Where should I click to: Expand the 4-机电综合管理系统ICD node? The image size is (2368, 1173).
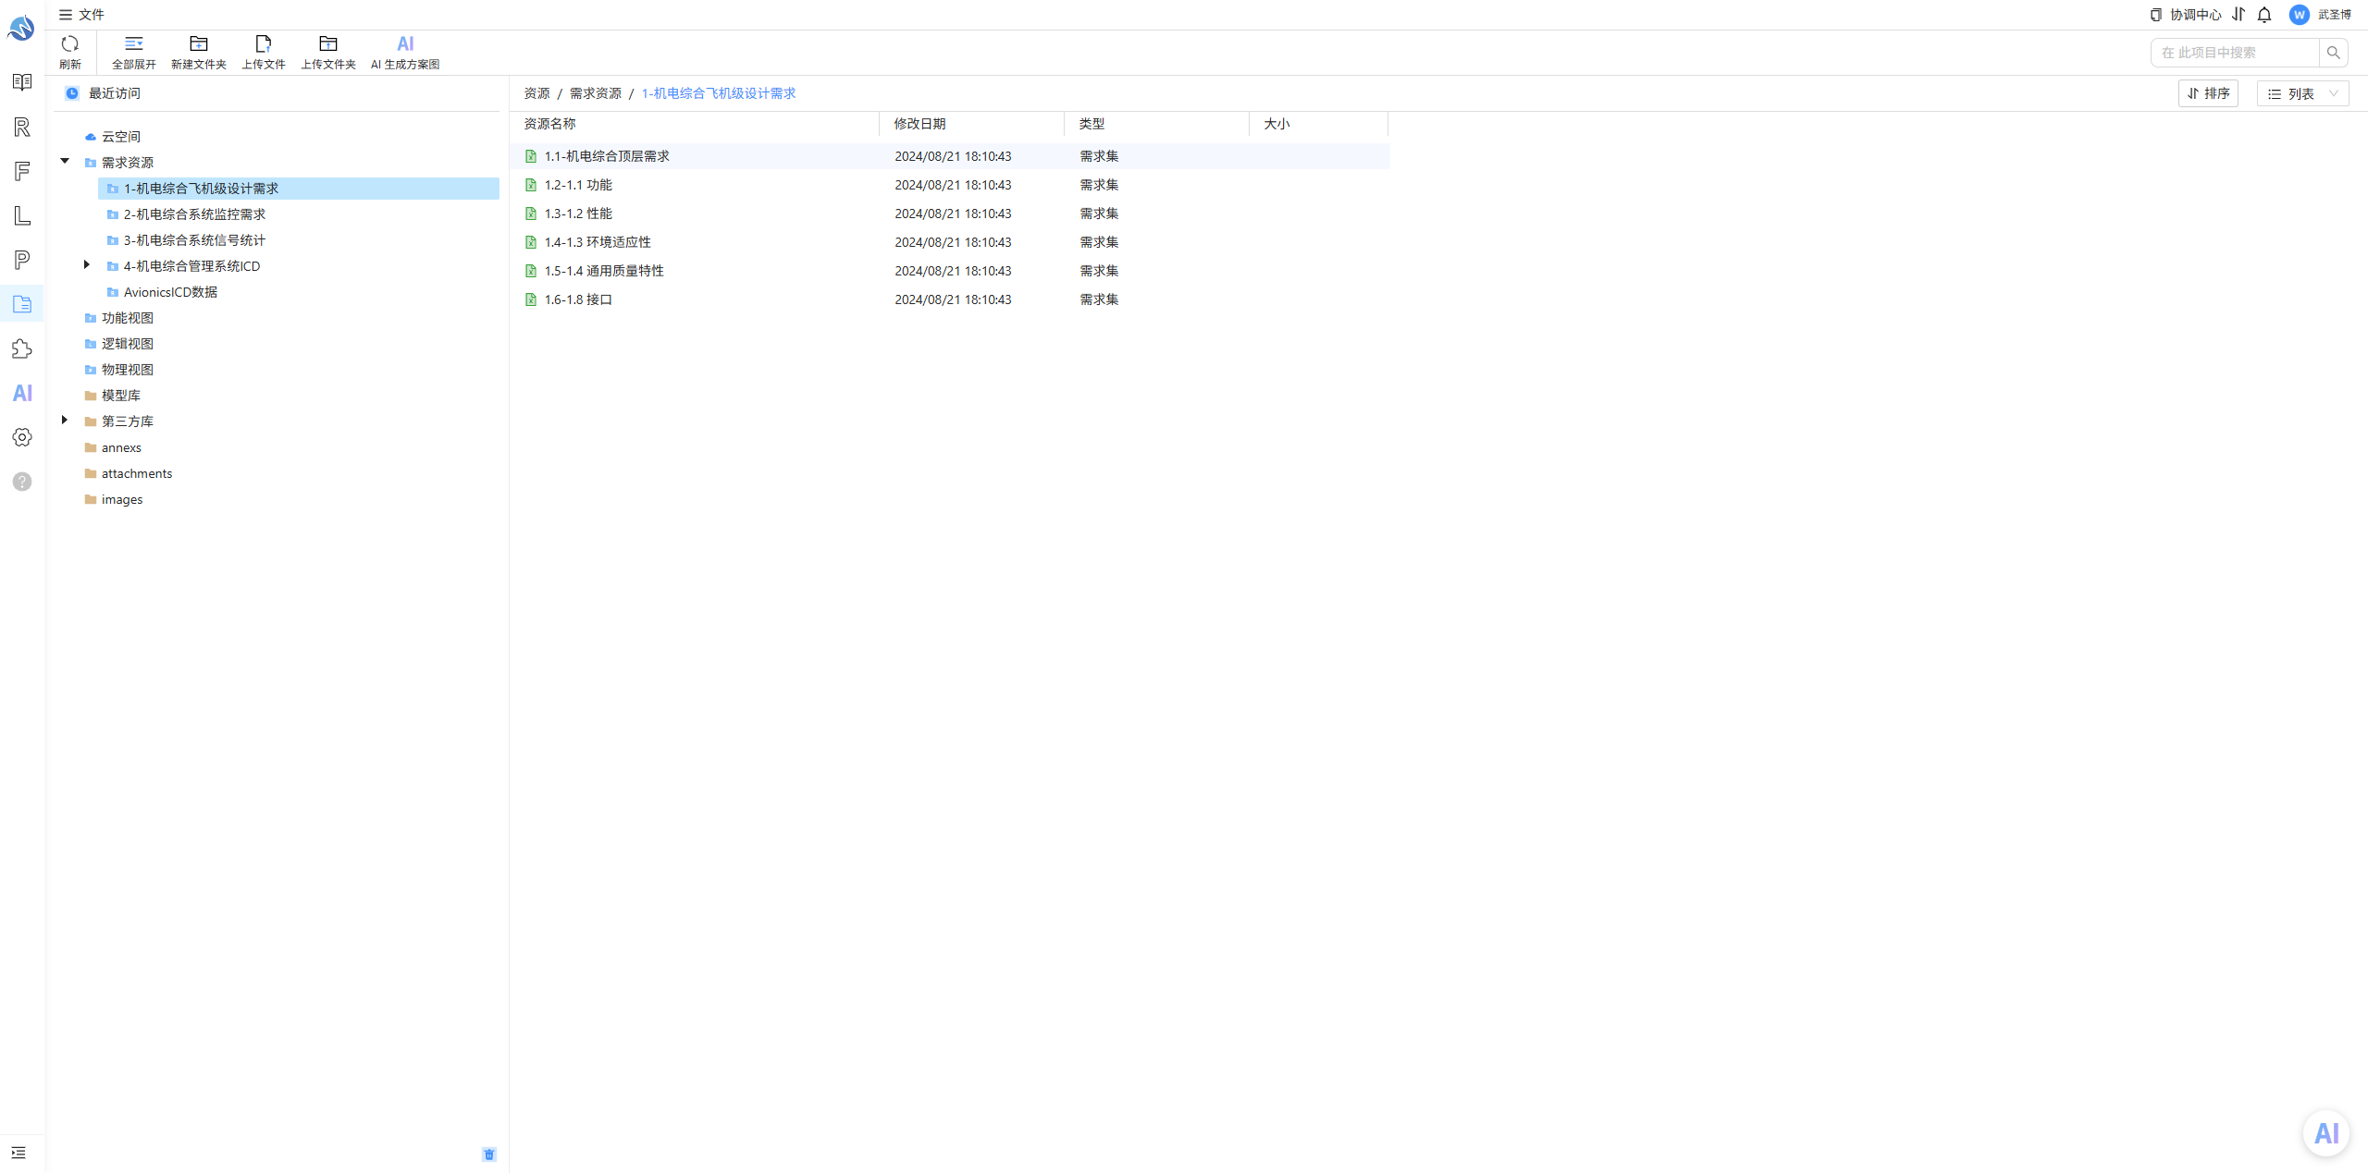[86, 264]
